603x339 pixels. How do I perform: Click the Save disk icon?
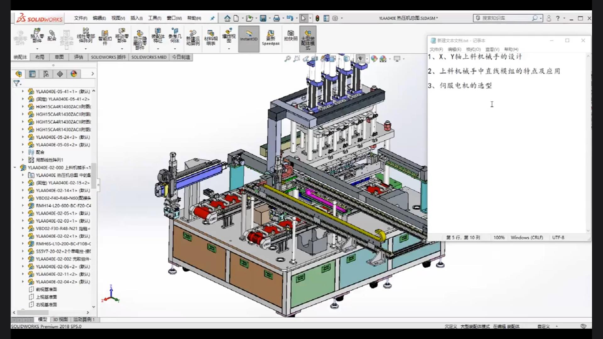pos(263,18)
